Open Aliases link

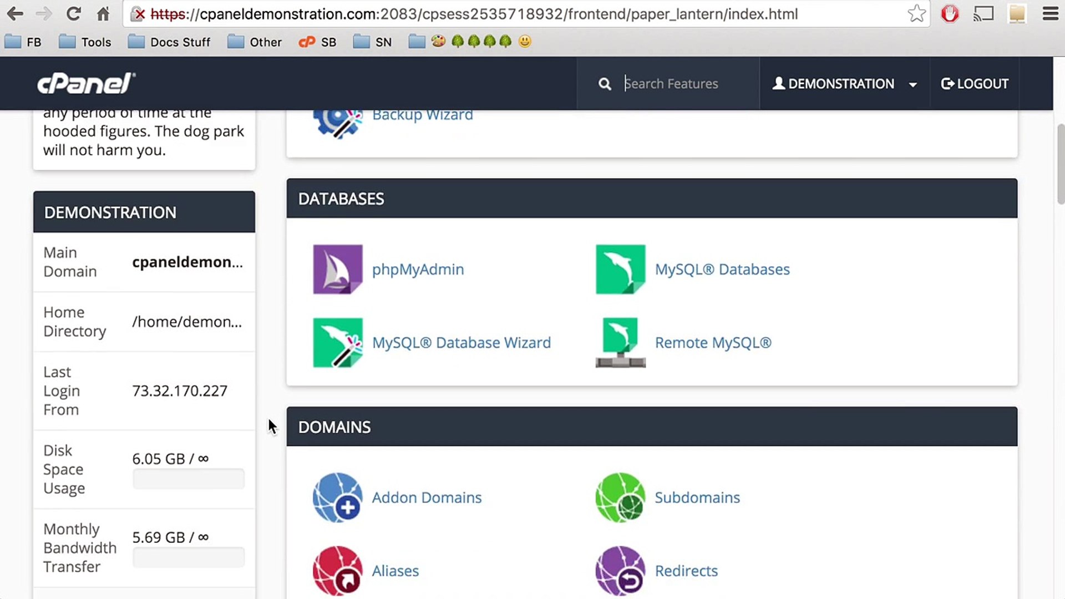[395, 571]
